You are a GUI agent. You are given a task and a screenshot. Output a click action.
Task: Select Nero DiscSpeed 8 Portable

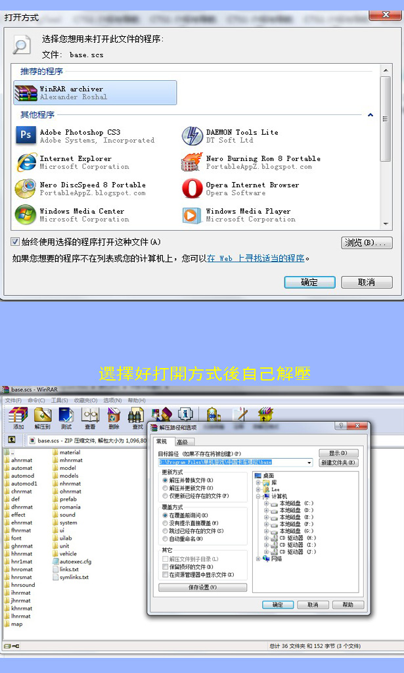pyautogui.click(x=81, y=189)
